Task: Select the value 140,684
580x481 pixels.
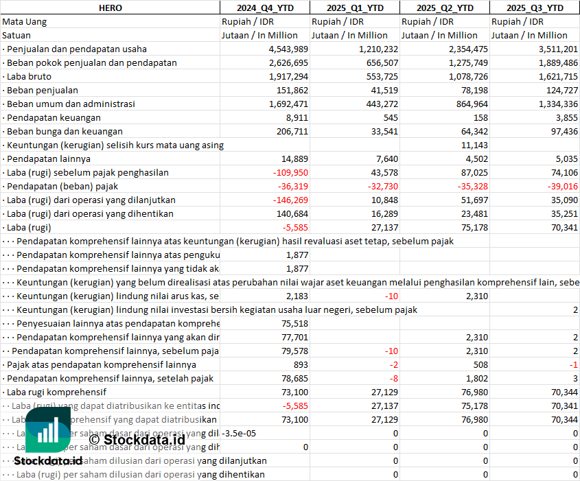Action: point(292,213)
